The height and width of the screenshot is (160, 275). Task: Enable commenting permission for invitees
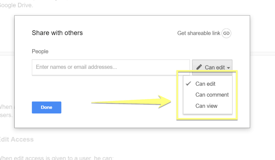click(x=212, y=95)
